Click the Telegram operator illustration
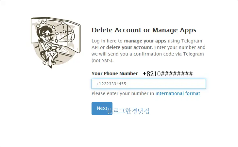238x147 pixels. [56, 42]
